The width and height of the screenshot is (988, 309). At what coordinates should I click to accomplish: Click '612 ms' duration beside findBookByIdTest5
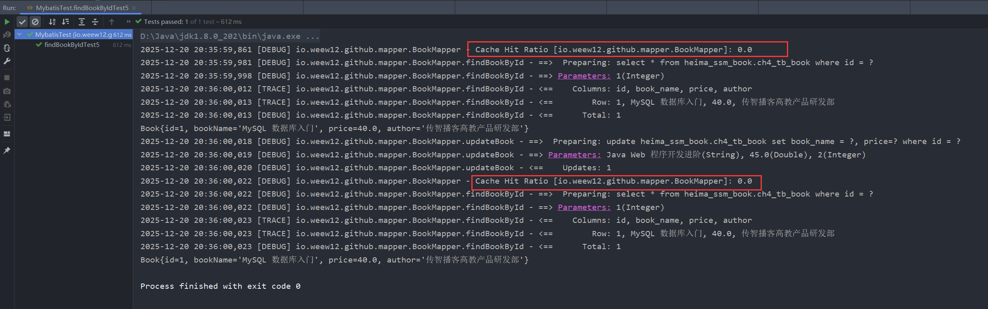point(122,45)
